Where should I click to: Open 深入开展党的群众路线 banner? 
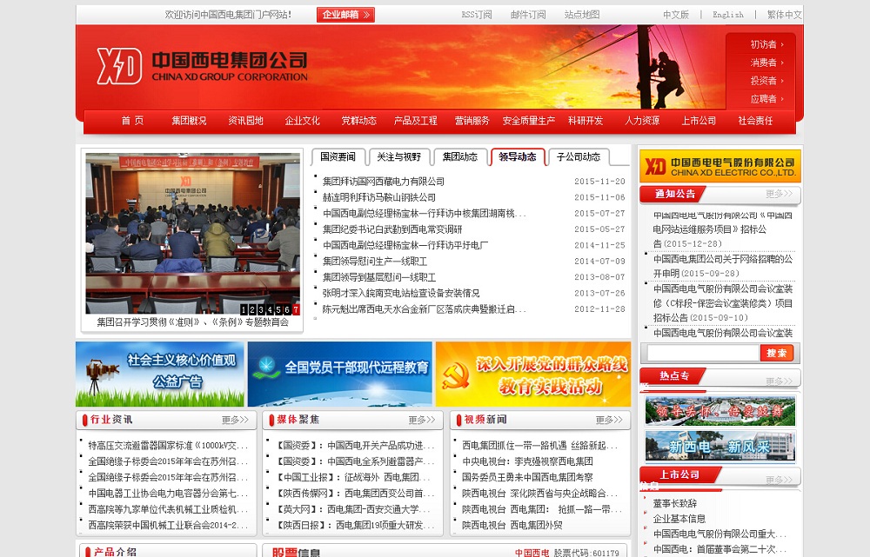click(x=533, y=375)
